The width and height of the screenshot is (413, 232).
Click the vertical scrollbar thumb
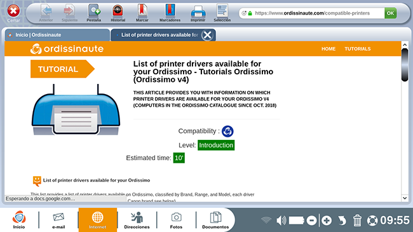pos(405,65)
